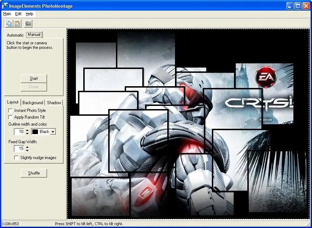Click the 'Outline width and color:' label
Viewport: 312px width, 228px height.
(x=28, y=124)
